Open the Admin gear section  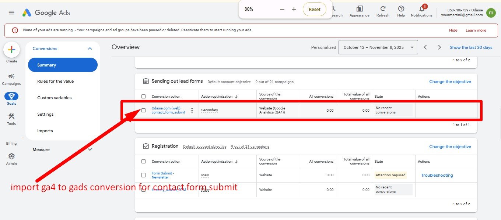click(11, 156)
